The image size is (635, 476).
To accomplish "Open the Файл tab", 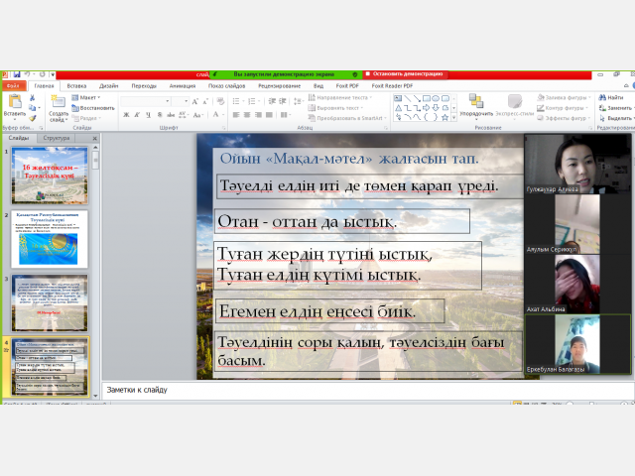I will click(13, 86).
